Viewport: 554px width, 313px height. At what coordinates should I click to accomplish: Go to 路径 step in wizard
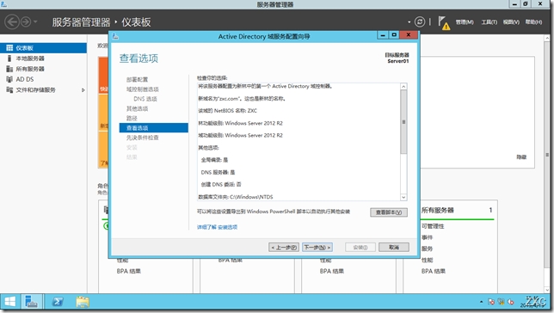pyautogui.click(x=132, y=118)
